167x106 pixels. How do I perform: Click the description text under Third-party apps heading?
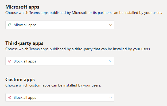78,49
